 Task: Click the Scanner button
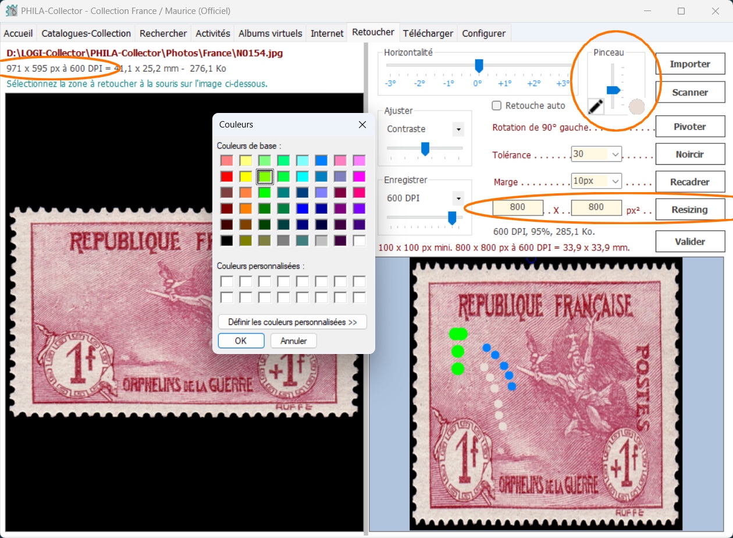(690, 92)
